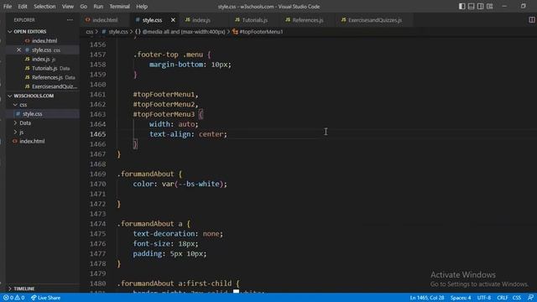Viewport: 537px width, 302px height.
Task: Switch to ExercisesandQuizzes.js tab
Action: 375,20
